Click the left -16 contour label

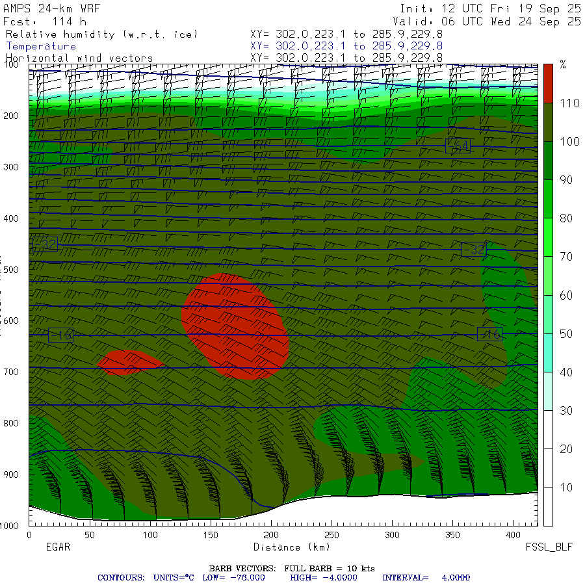60,335
